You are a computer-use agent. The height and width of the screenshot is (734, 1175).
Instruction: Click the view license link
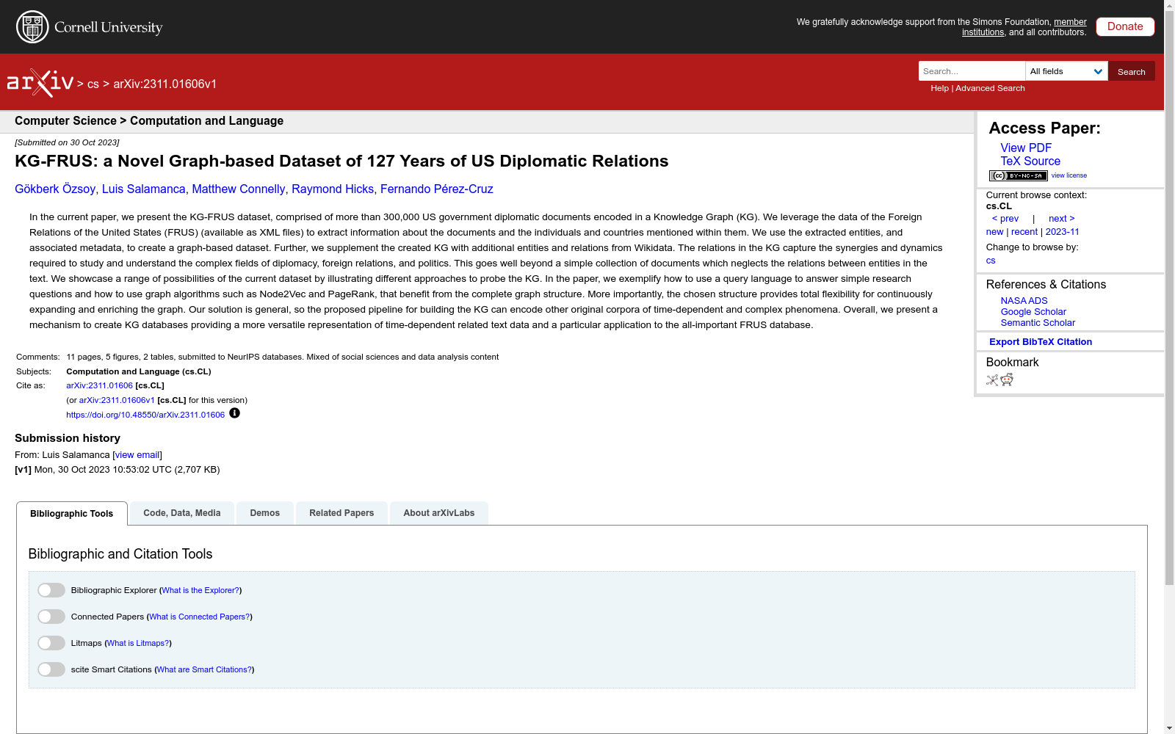(x=1069, y=175)
